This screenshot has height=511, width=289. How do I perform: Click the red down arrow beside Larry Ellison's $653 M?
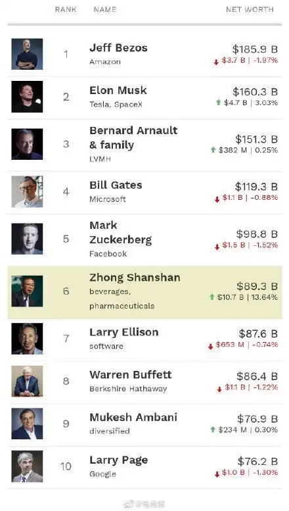(211, 347)
